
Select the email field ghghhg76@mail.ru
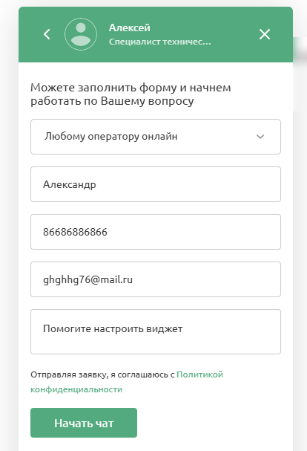pos(156,279)
